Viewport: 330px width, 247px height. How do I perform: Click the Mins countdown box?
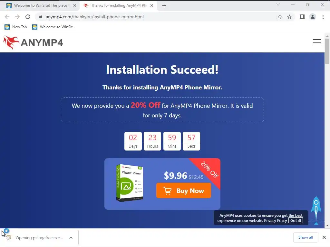click(x=172, y=141)
